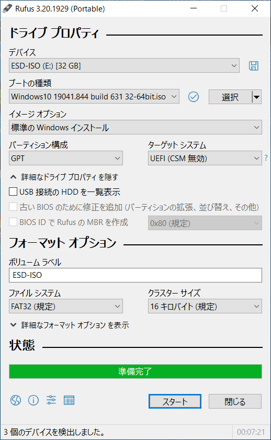Viewport: 271px width, 440px height.
Task: Toggle the 古い BIOS のために修正を追加 checkbox
Action: [13, 207]
